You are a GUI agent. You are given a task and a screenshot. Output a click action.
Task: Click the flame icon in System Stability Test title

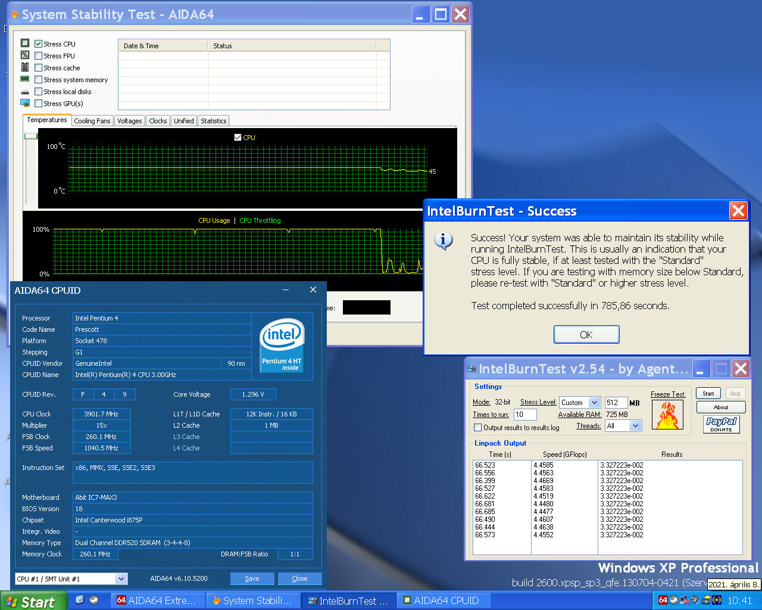tap(15, 14)
